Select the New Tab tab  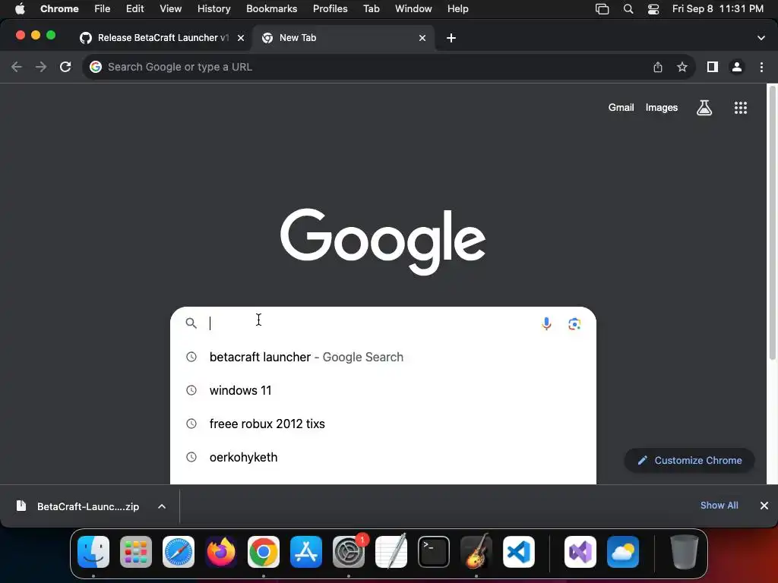(343, 38)
